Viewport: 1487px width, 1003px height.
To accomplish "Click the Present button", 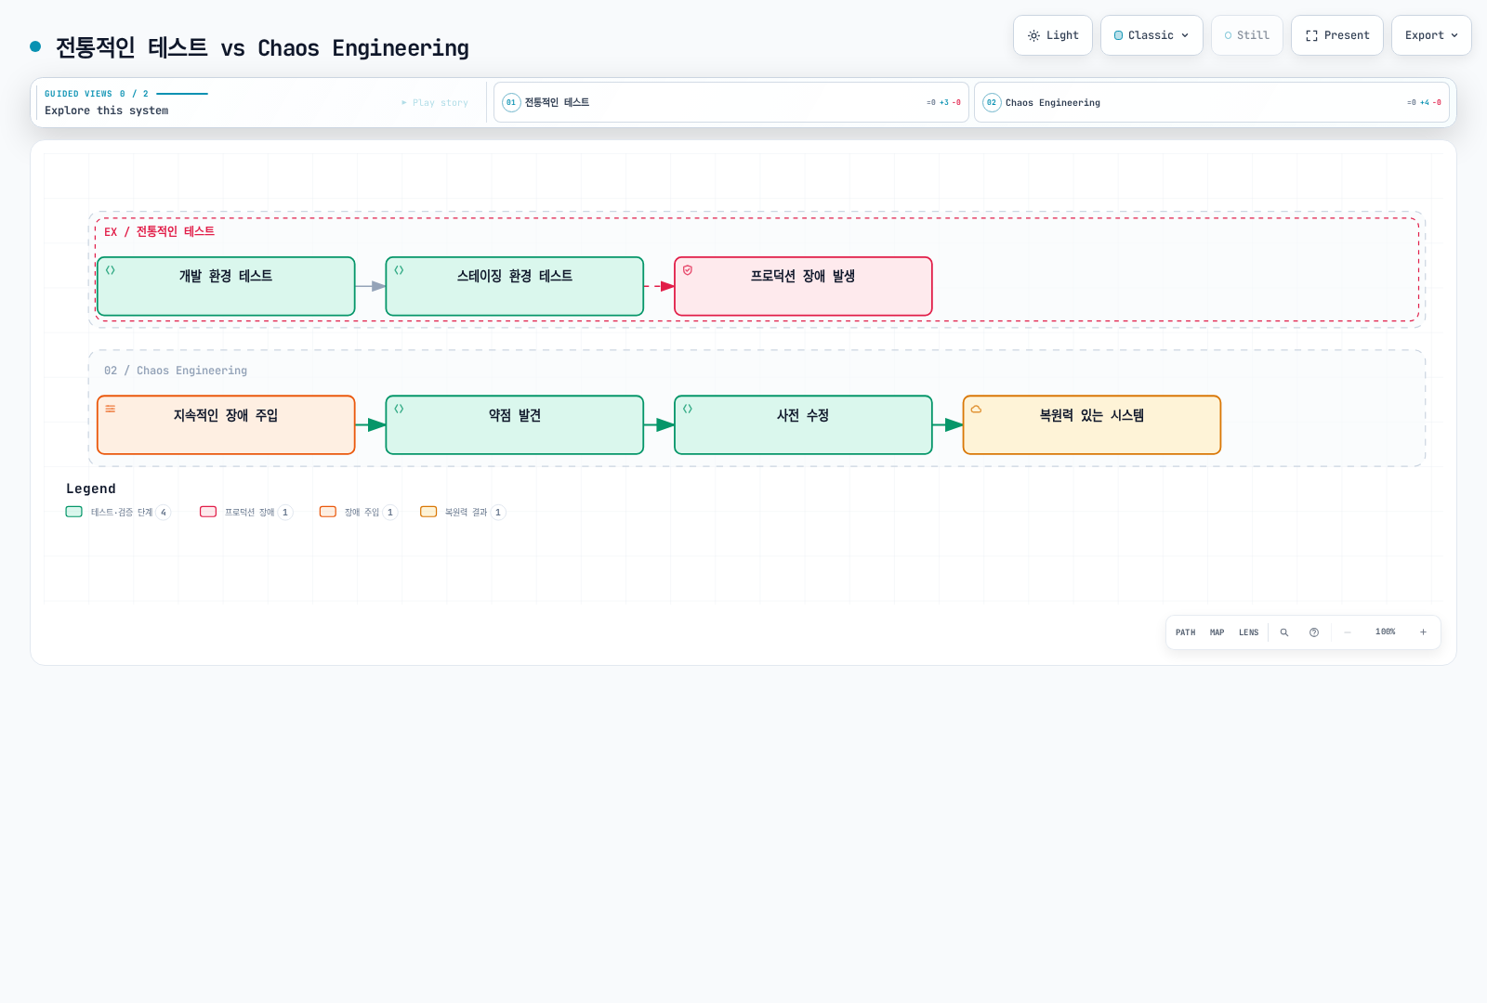I will click(x=1337, y=35).
